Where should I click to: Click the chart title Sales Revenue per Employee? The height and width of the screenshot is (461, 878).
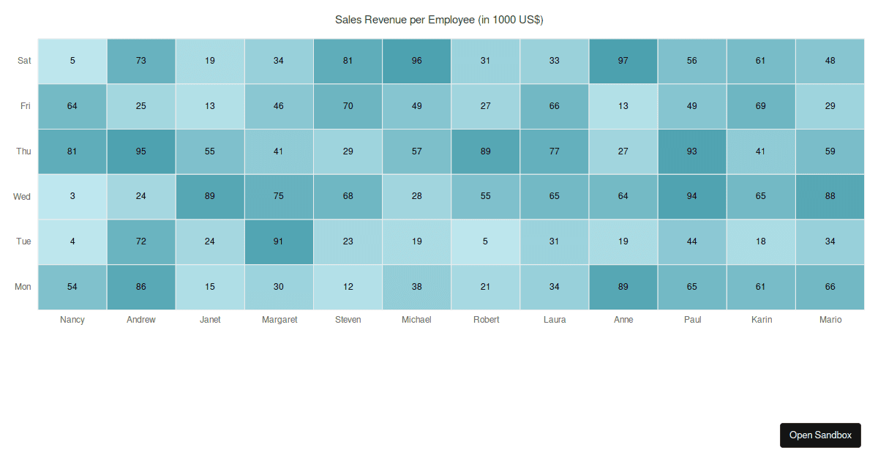click(x=439, y=20)
